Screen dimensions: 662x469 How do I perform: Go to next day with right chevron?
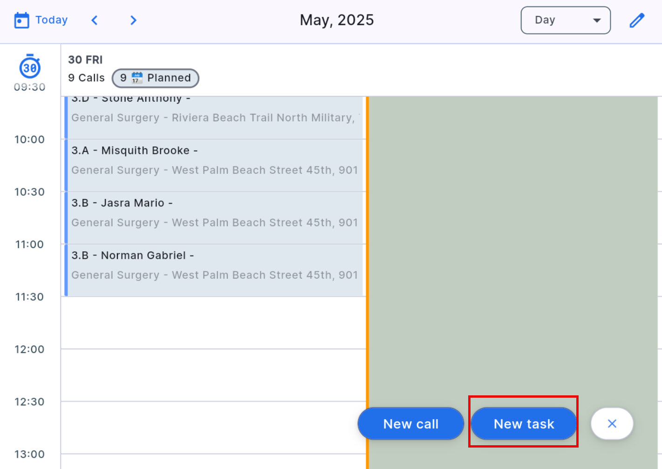133,21
